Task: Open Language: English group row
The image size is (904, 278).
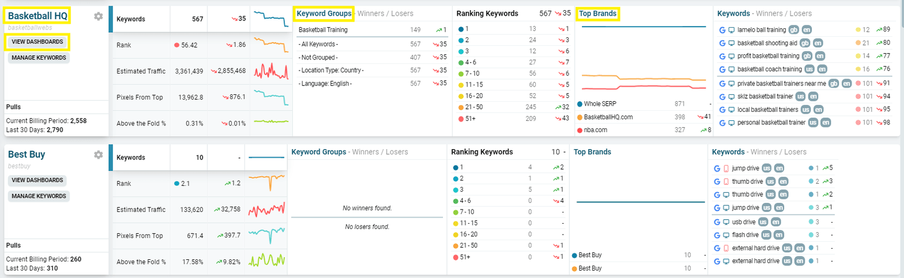Action: [372, 83]
